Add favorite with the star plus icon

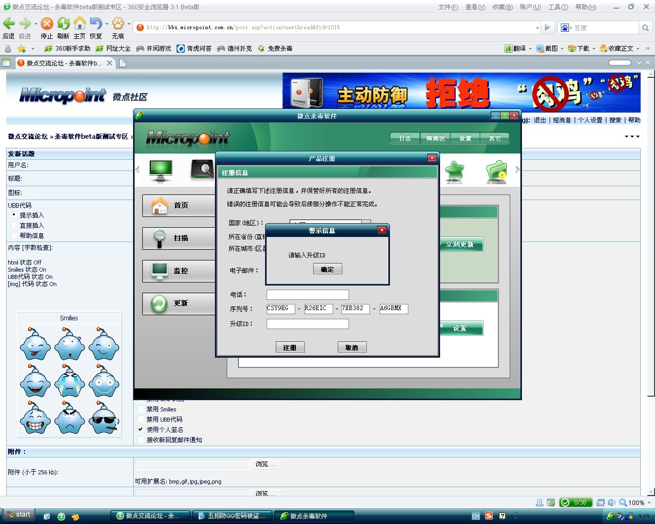tap(21, 49)
